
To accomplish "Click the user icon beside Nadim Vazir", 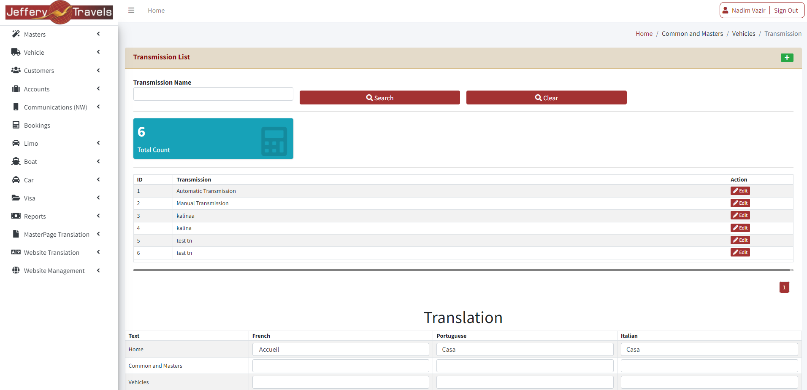I will tap(726, 10).
